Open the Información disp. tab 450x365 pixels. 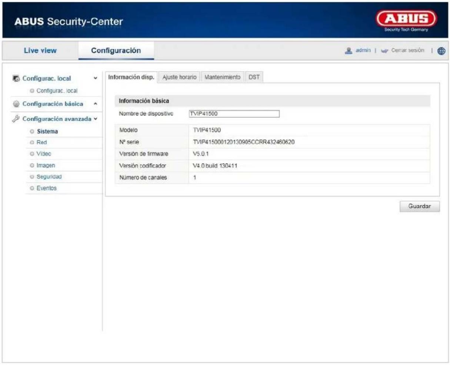pyautogui.click(x=131, y=77)
